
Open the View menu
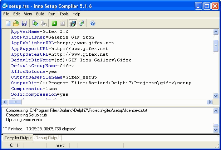(x=28, y=14)
